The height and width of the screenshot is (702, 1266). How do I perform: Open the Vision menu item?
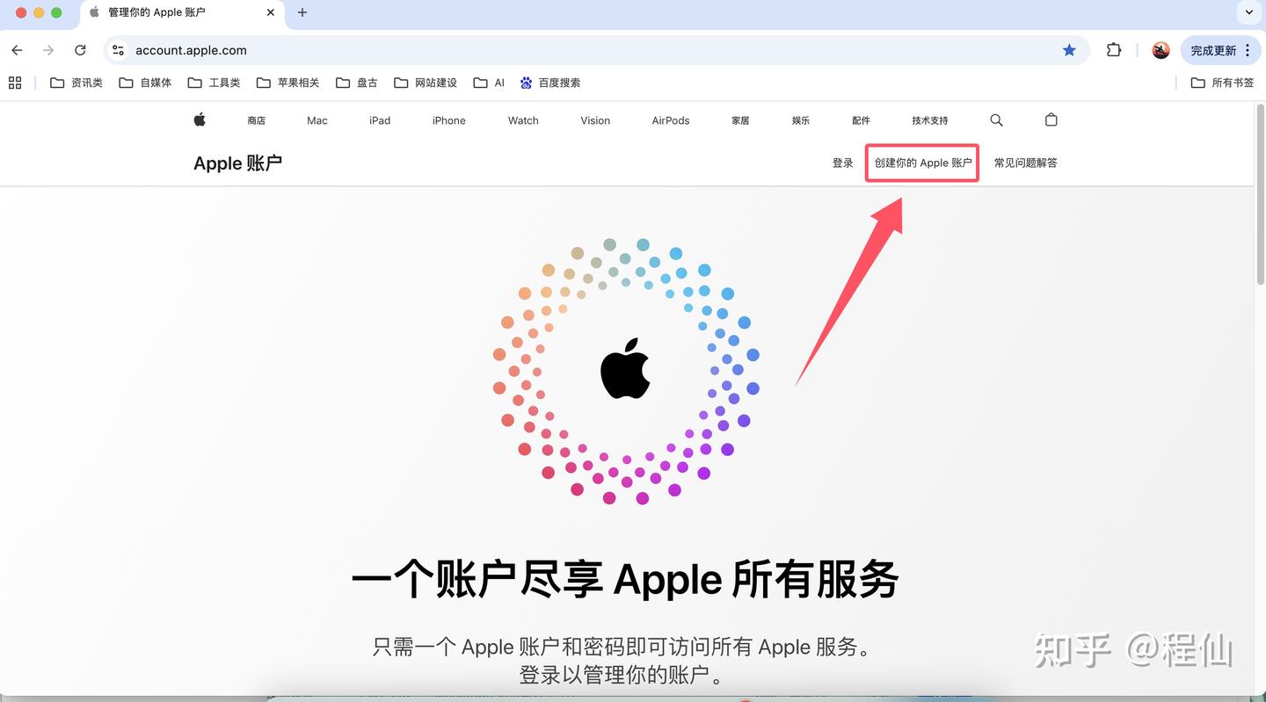pyautogui.click(x=595, y=120)
